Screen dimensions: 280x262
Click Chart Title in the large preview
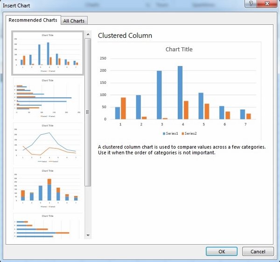tap(179, 49)
